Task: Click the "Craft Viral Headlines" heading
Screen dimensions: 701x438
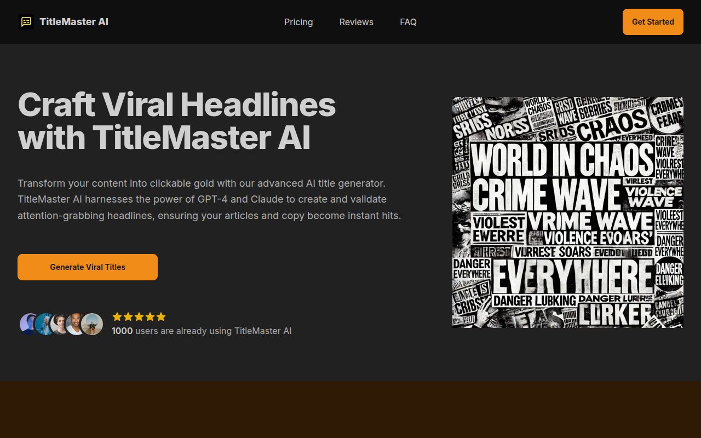Action: click(177, 120)
